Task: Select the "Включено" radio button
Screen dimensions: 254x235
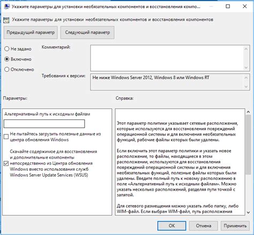Action: tap(7, 59)
